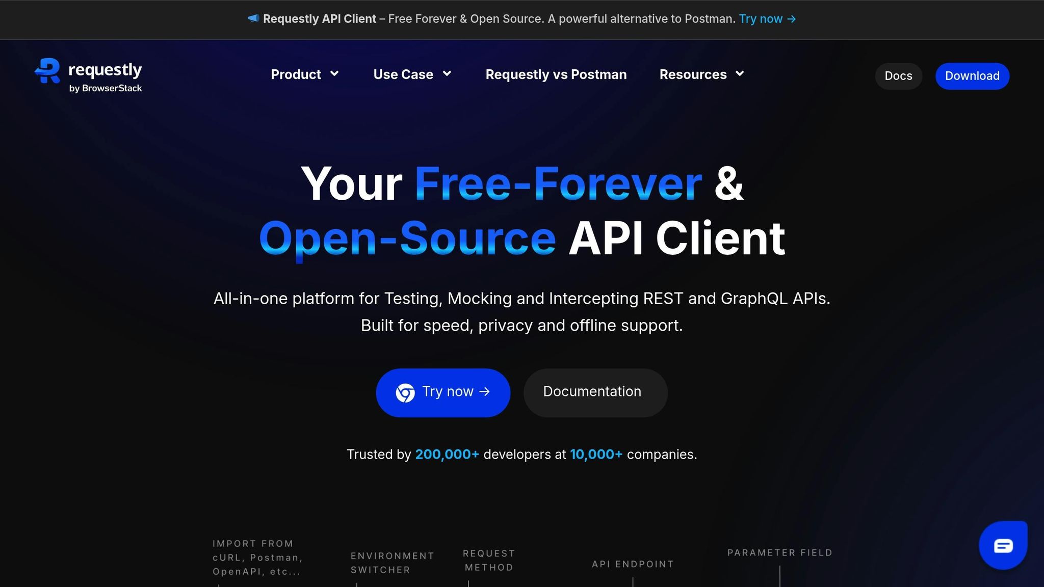
Task: Click the PARAMETER FIELD label
Action: click(x=779, y=552)
